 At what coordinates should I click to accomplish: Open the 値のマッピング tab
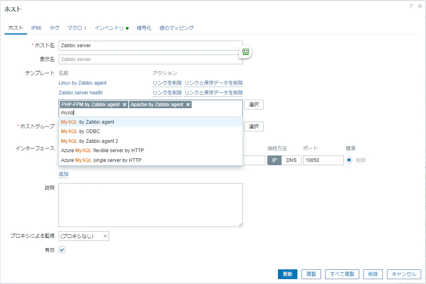pos(177,28)
